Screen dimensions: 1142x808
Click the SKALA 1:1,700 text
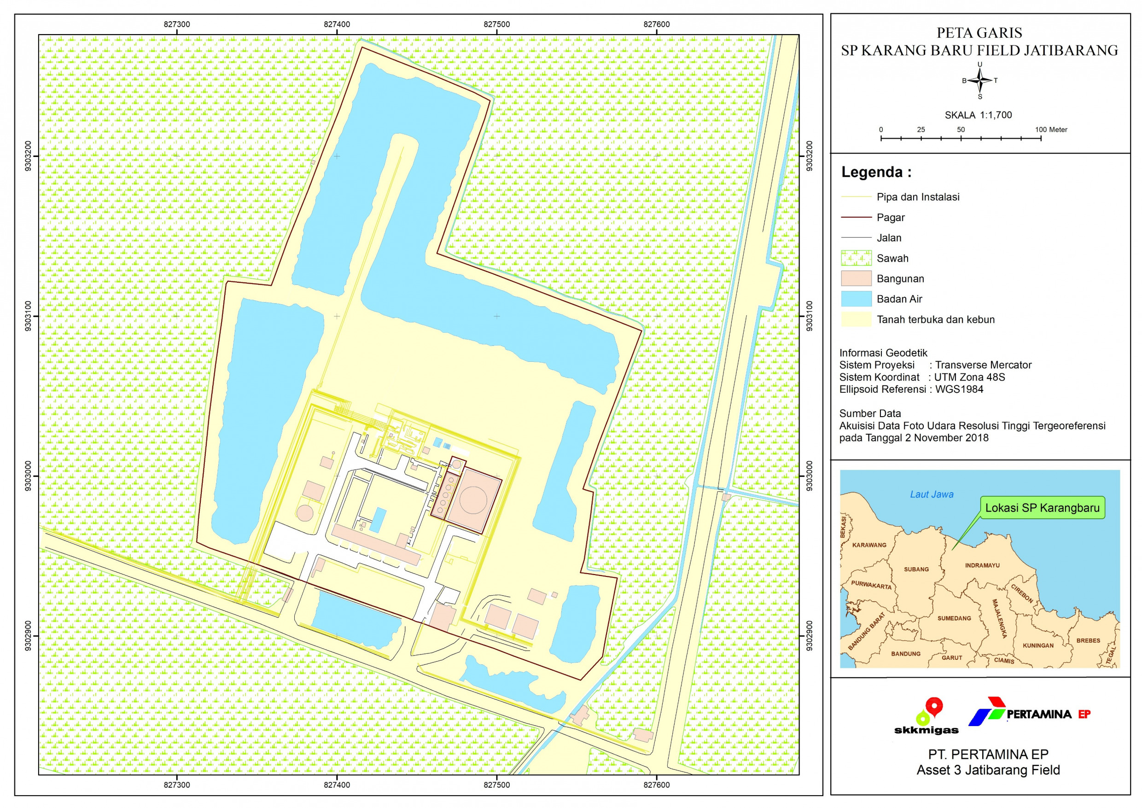point(978,115)
